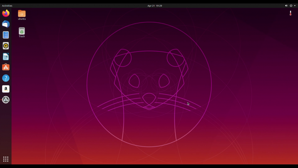The image size is (298, 168).
Task: Select the ubuntu home folder
Action: [x=22, y=13]
